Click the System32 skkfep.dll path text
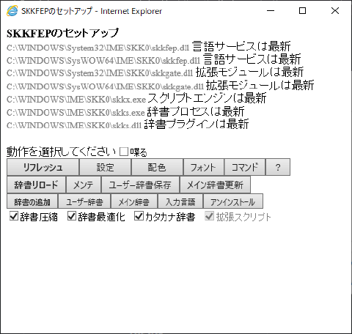Viewport: 352px width, 334px height. point(98,48)
